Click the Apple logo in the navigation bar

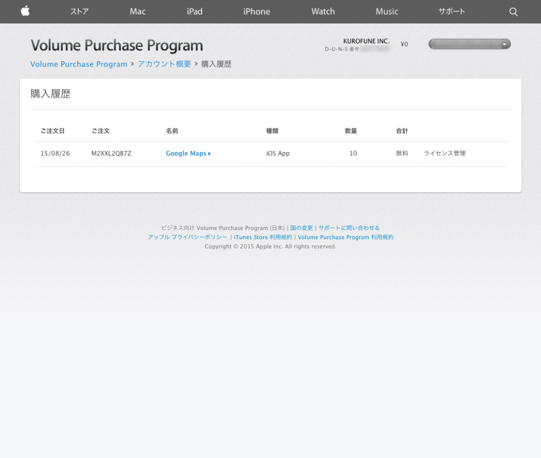click(25, 11)
